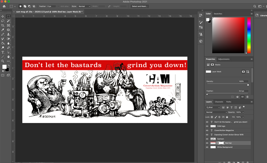The width and height of the screenshot is (267, 163).
Task: Switch to the Channels tab
Action: [x=219, y=102]
